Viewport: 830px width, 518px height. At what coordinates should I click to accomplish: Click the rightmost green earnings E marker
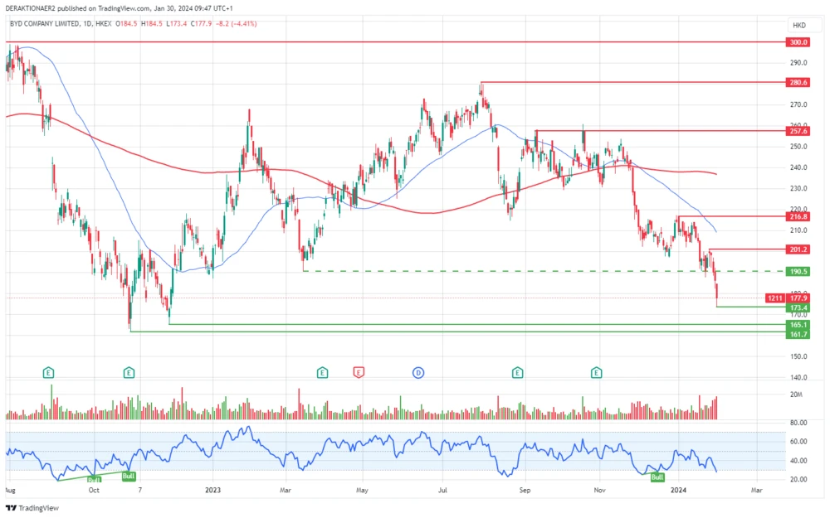pyautogui.click(x=596, y=373)
